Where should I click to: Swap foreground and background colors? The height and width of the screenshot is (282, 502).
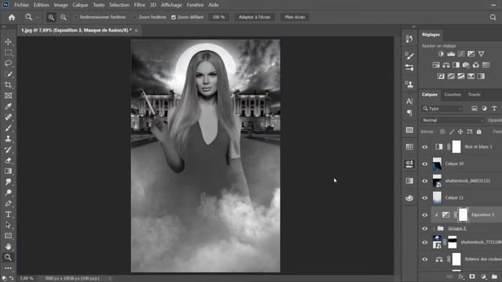pyautogui.click(x=11, y=279)
